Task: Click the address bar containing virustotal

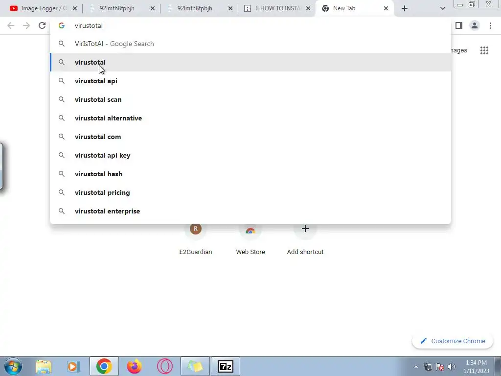Action: tap(250, 25)
